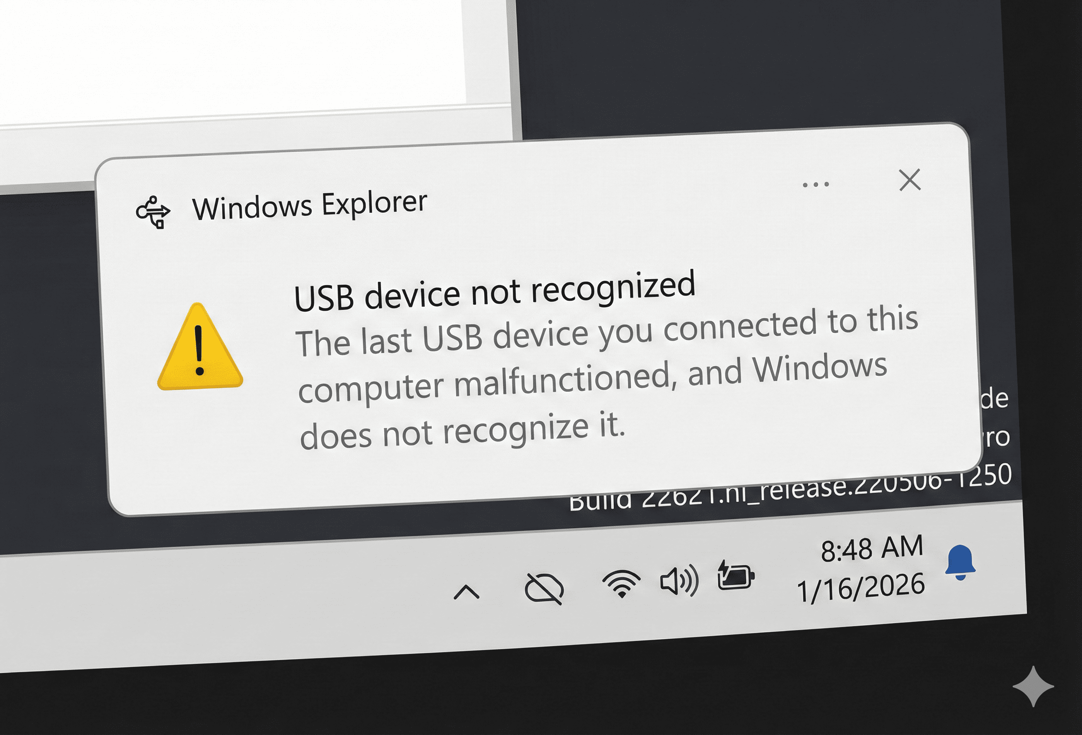Click the 'USB device not recognized' title
The height and width of the screenshot is (735, 1082).
click(495, 291)
